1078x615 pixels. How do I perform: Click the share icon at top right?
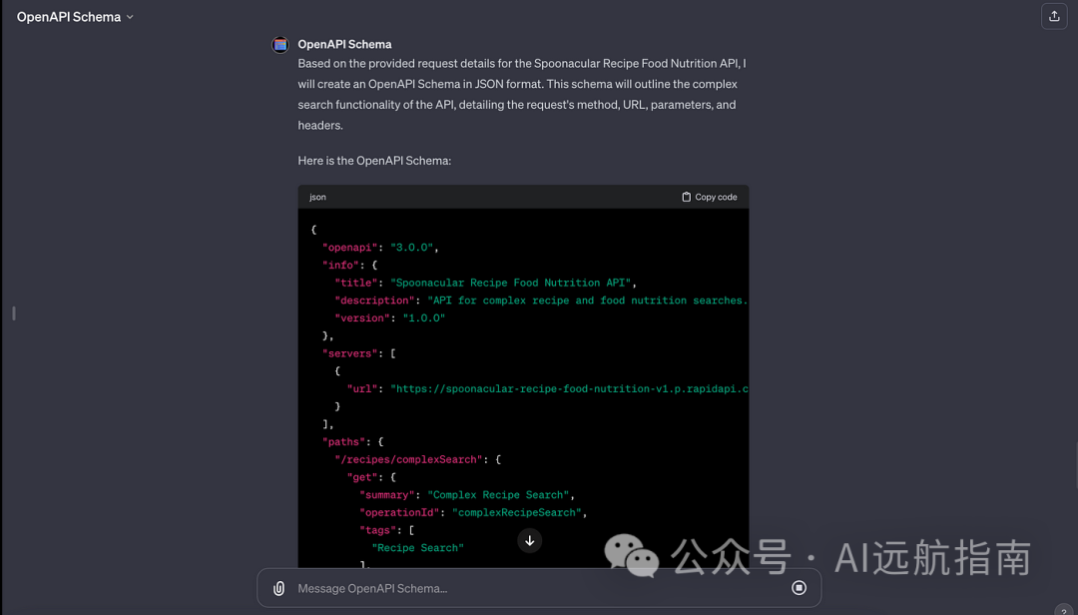tap(1054, 17)
